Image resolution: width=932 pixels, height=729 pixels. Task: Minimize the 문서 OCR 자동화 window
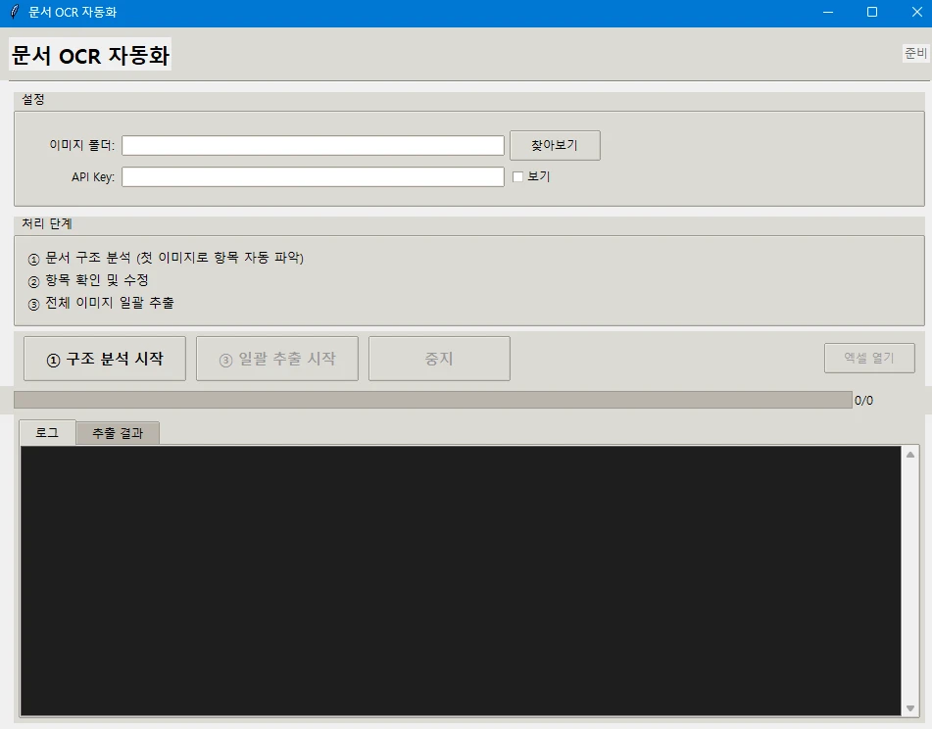point(827,13)
